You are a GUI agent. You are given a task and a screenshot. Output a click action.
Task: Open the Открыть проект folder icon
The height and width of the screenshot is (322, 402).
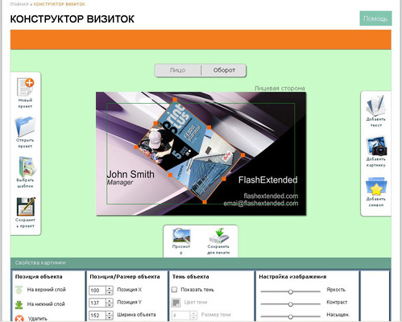point(25,126)
